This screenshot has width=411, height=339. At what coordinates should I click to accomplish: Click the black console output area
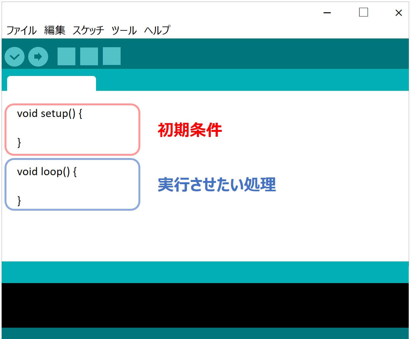(205, 305)
